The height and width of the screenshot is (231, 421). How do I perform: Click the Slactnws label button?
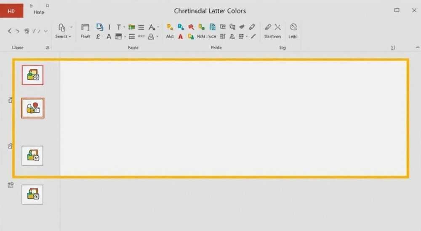pyautogui.click(x=272, y=37)
